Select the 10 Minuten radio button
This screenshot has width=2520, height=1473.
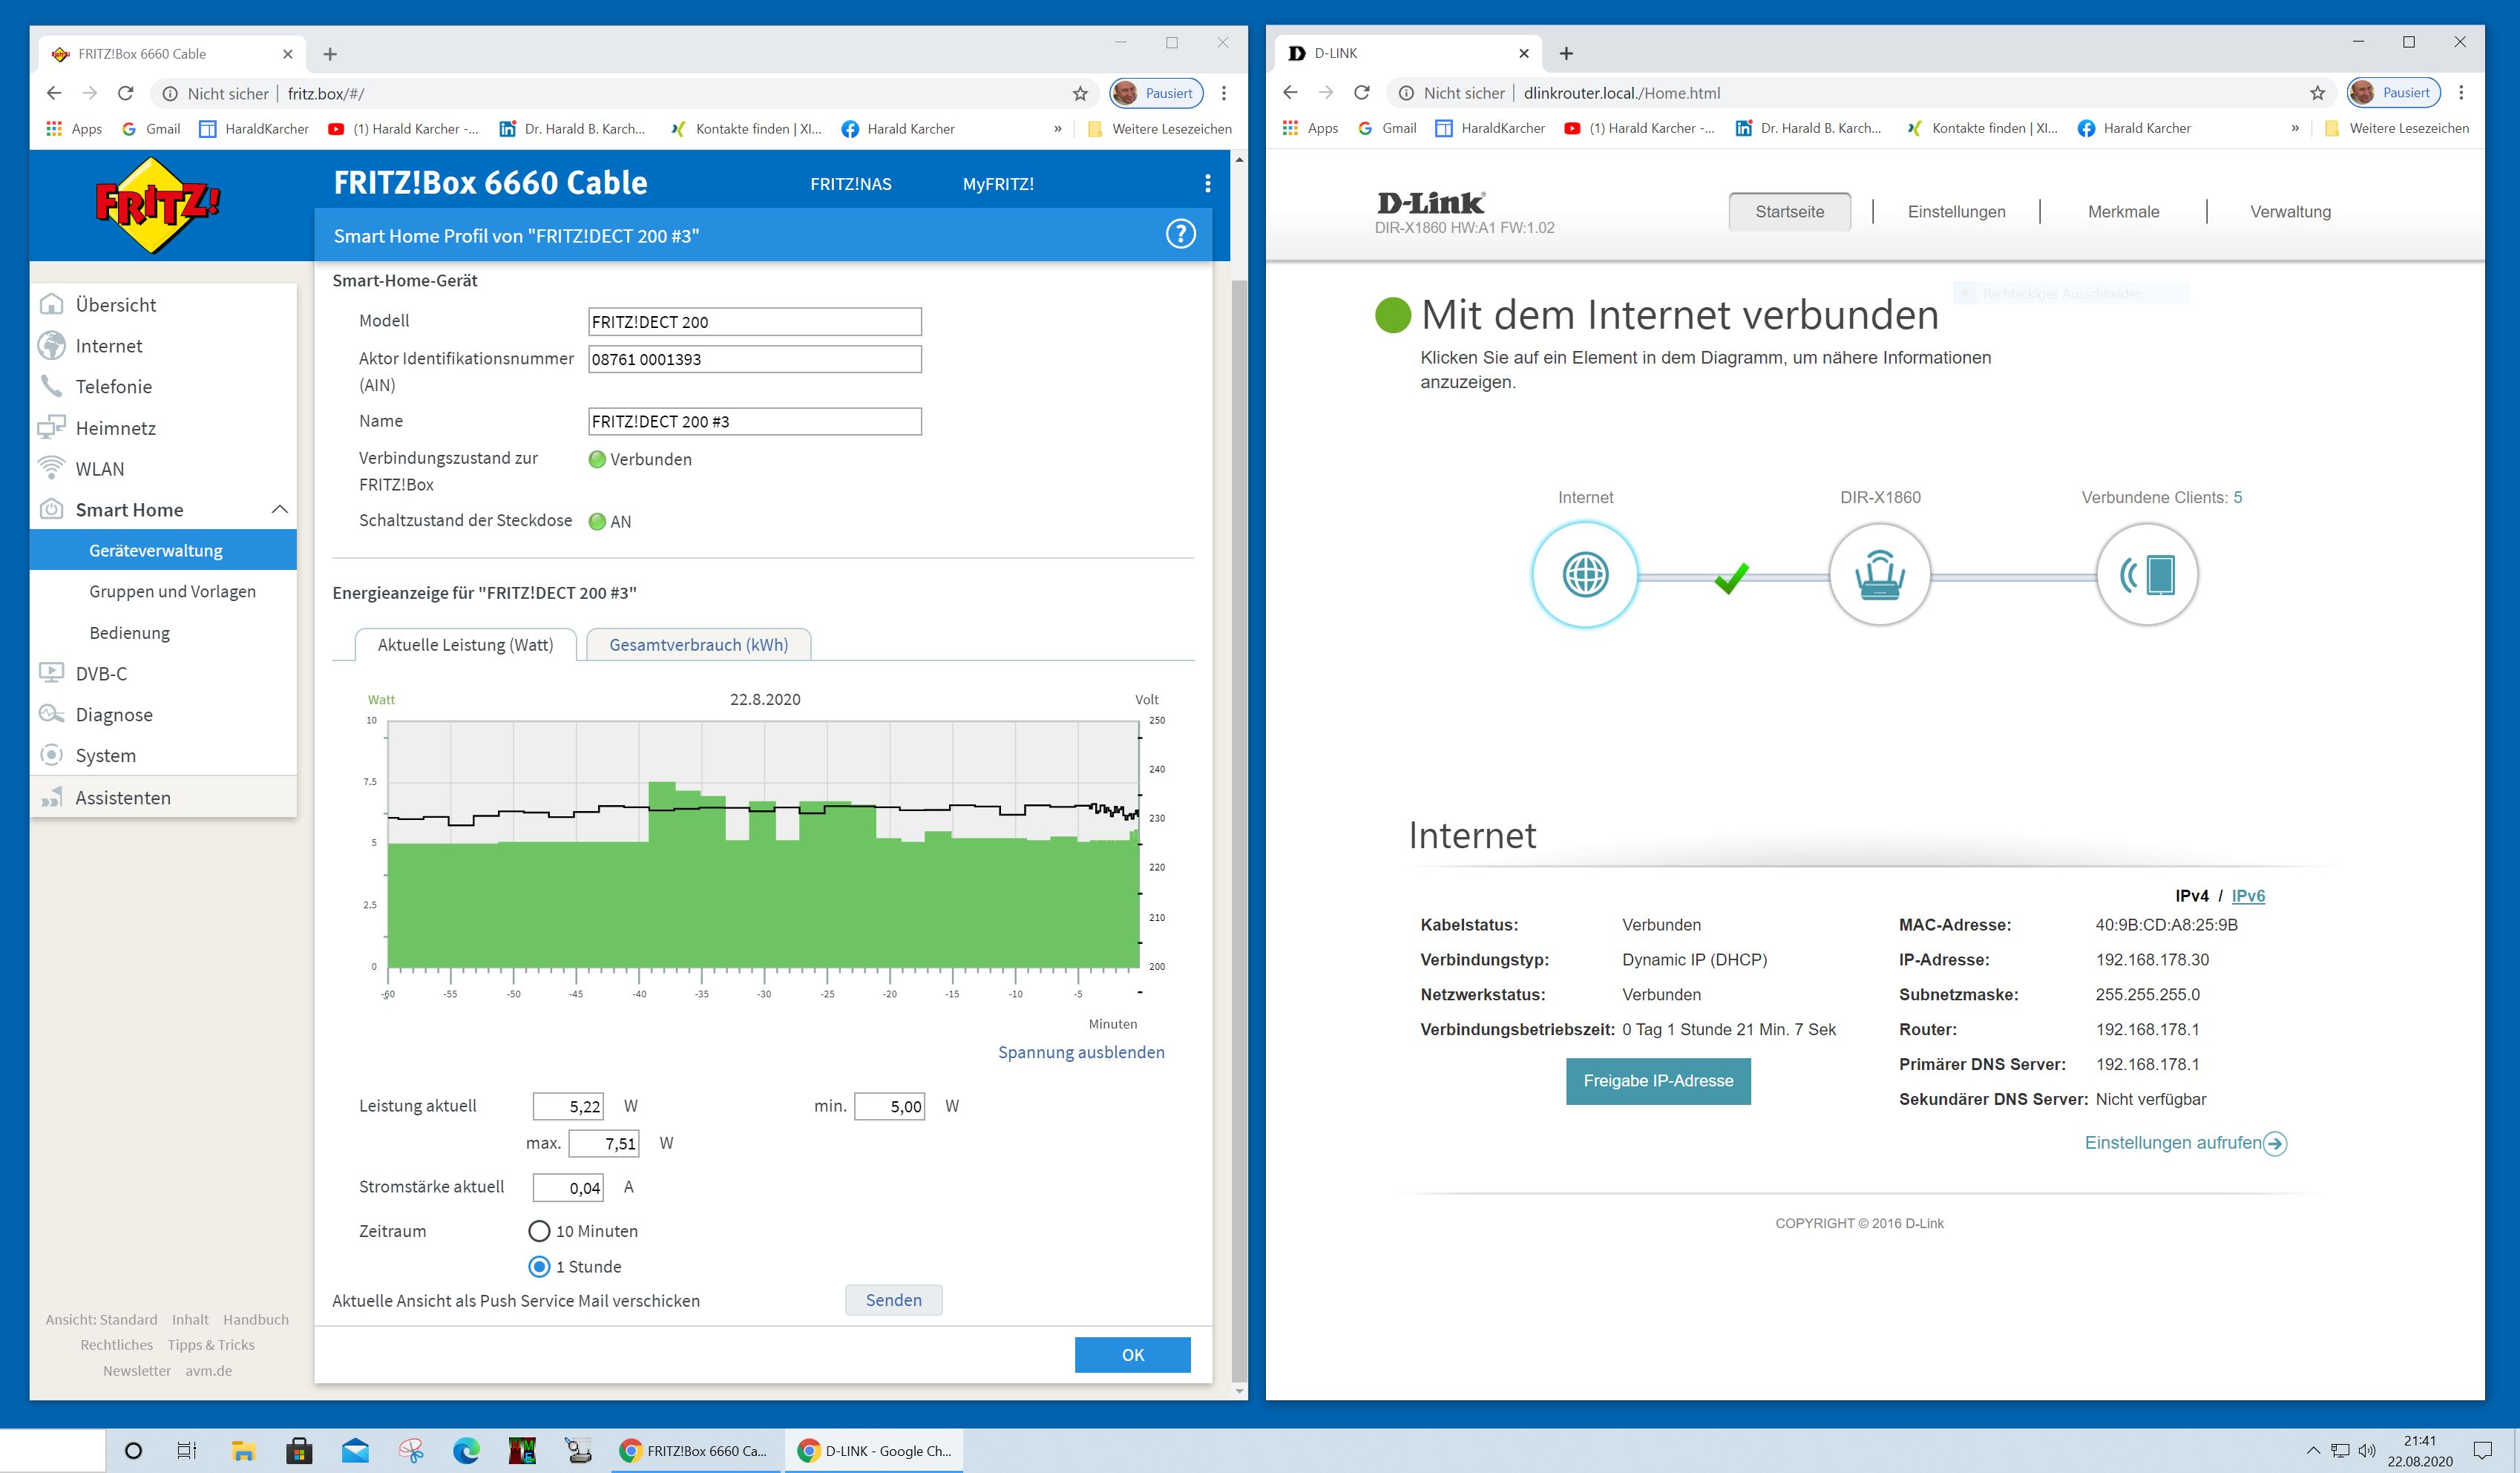click(539, 1231)
